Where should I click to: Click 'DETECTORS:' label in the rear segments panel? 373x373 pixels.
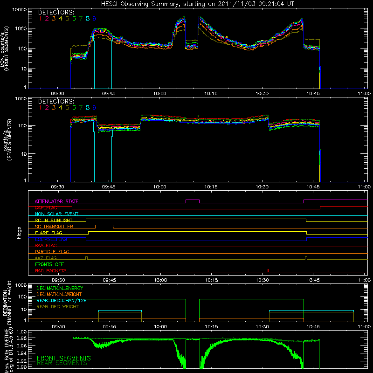pos(56,102)
